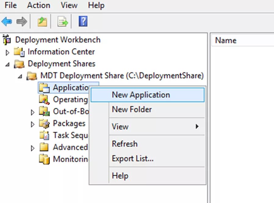This screenshot has width=274, height=203.
Task: Click the blue Help question mark icon
Action: [83, 21]
